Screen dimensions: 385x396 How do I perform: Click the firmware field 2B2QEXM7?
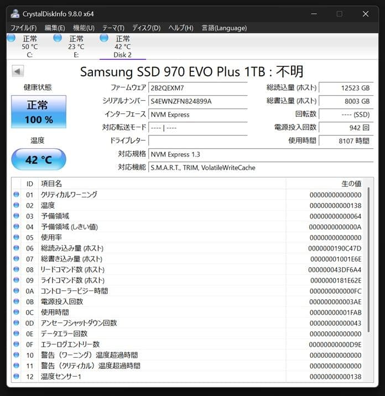click(x=198, y=88)
